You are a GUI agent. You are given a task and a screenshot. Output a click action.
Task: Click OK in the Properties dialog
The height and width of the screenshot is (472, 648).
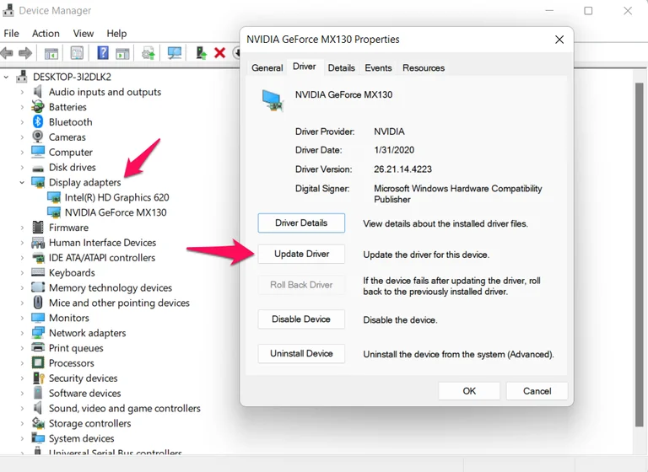469,391
